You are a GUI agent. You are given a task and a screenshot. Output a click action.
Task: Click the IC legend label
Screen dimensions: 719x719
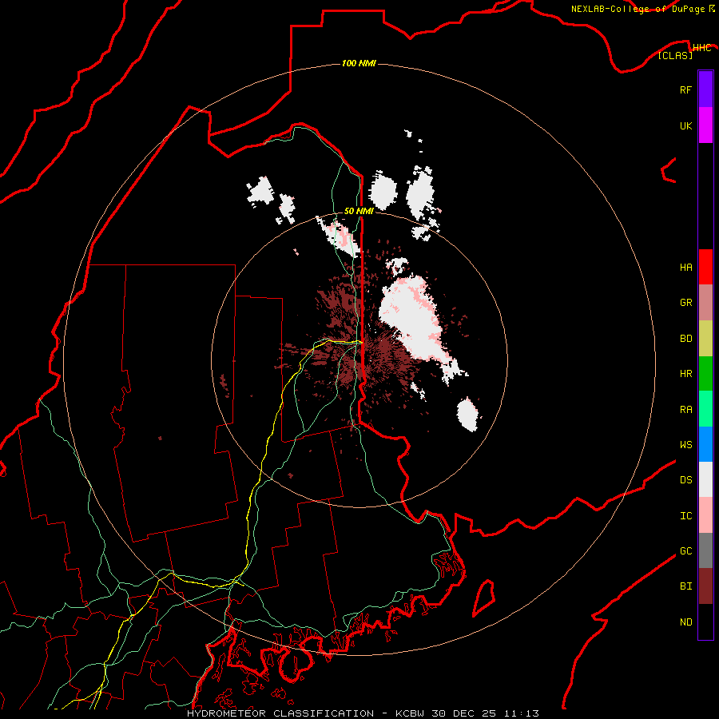tap(685, 516)
